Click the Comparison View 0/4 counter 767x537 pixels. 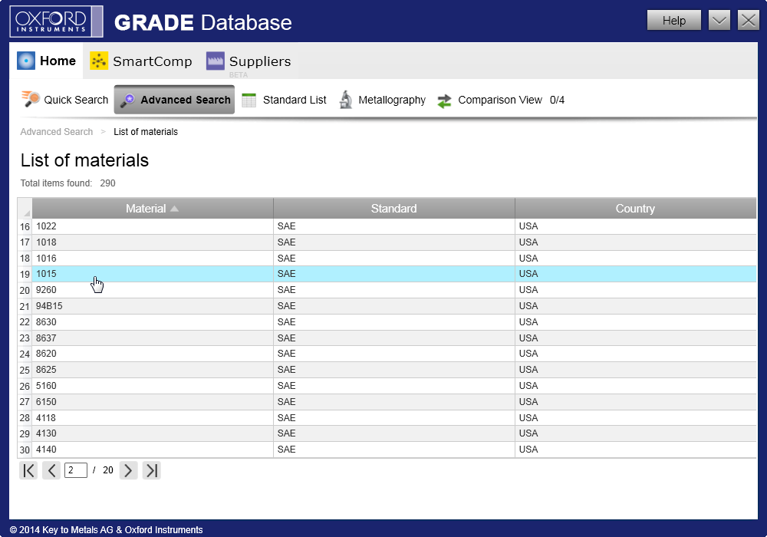click(x=557, y=100)
